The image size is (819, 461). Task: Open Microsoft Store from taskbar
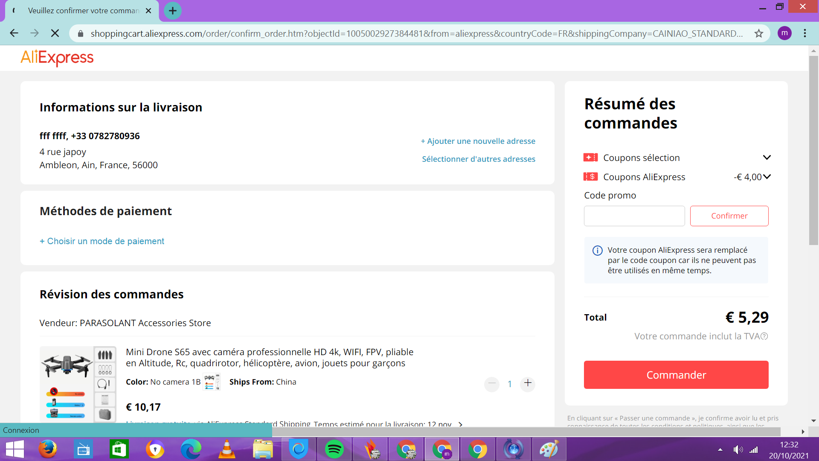click(119, 449)
